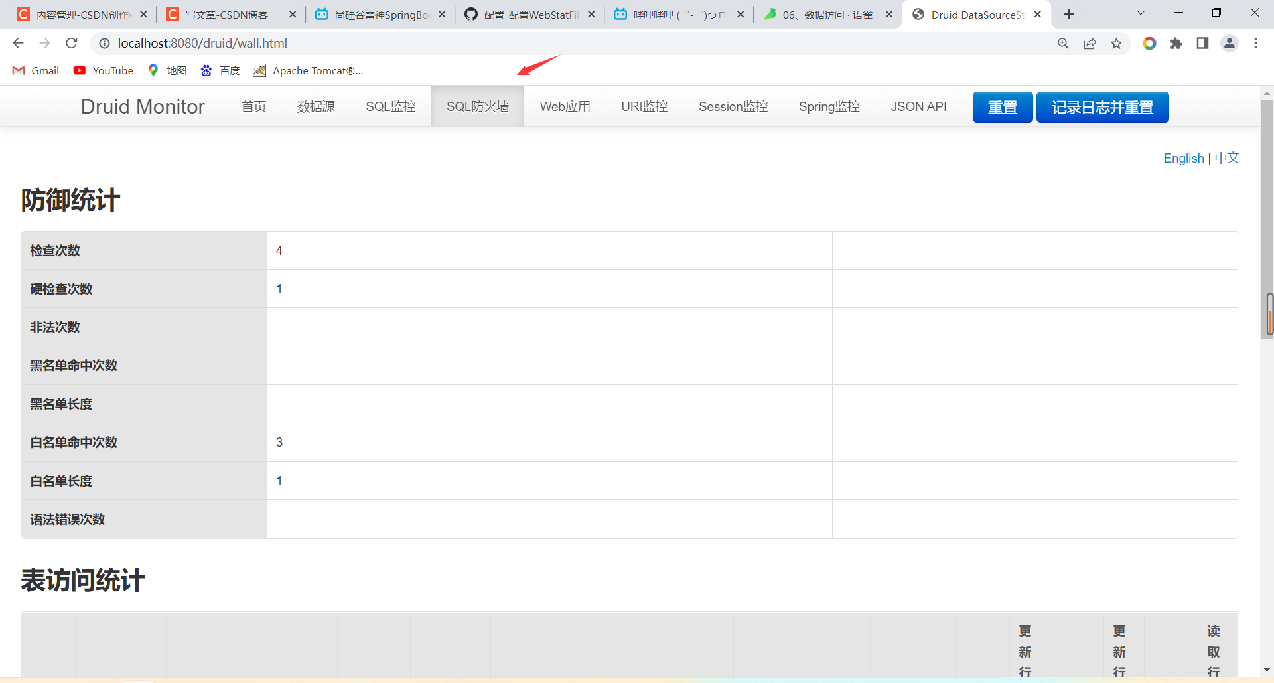Open the Extensions puzzle menu
This screenshot has height=683, width=1274.
tap(1176, 43)
